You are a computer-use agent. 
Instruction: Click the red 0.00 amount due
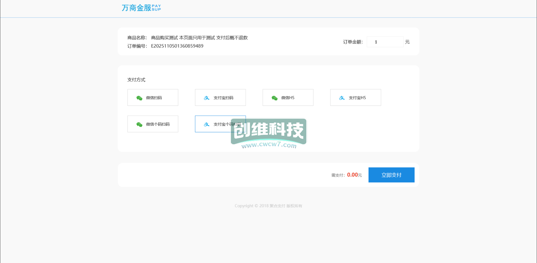(x=352, y=175)
